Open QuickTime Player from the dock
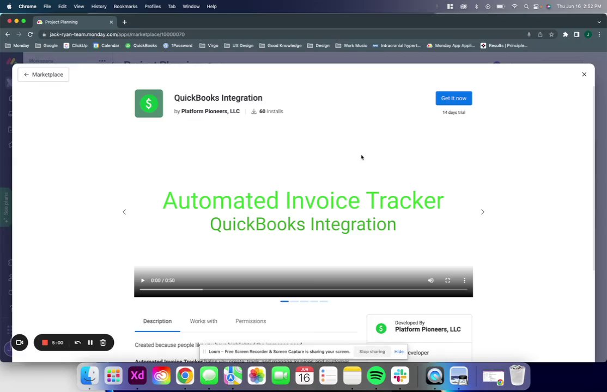Viewport: 607px width, 392px height. coord(435,376)
